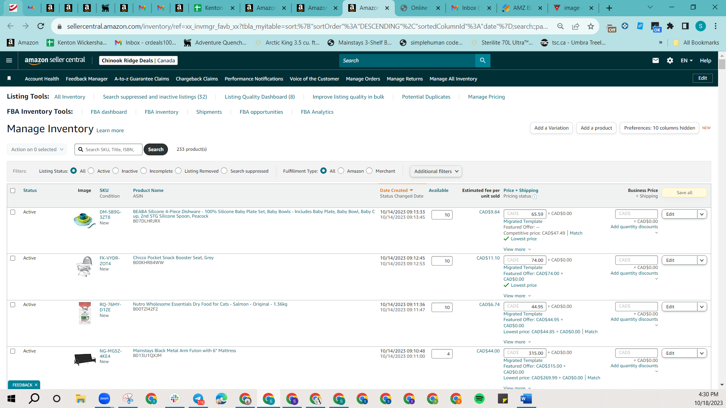Screen dimensions: 726x408
Task: Go back using the browser back arrow
Action: (x=11, y=26)
